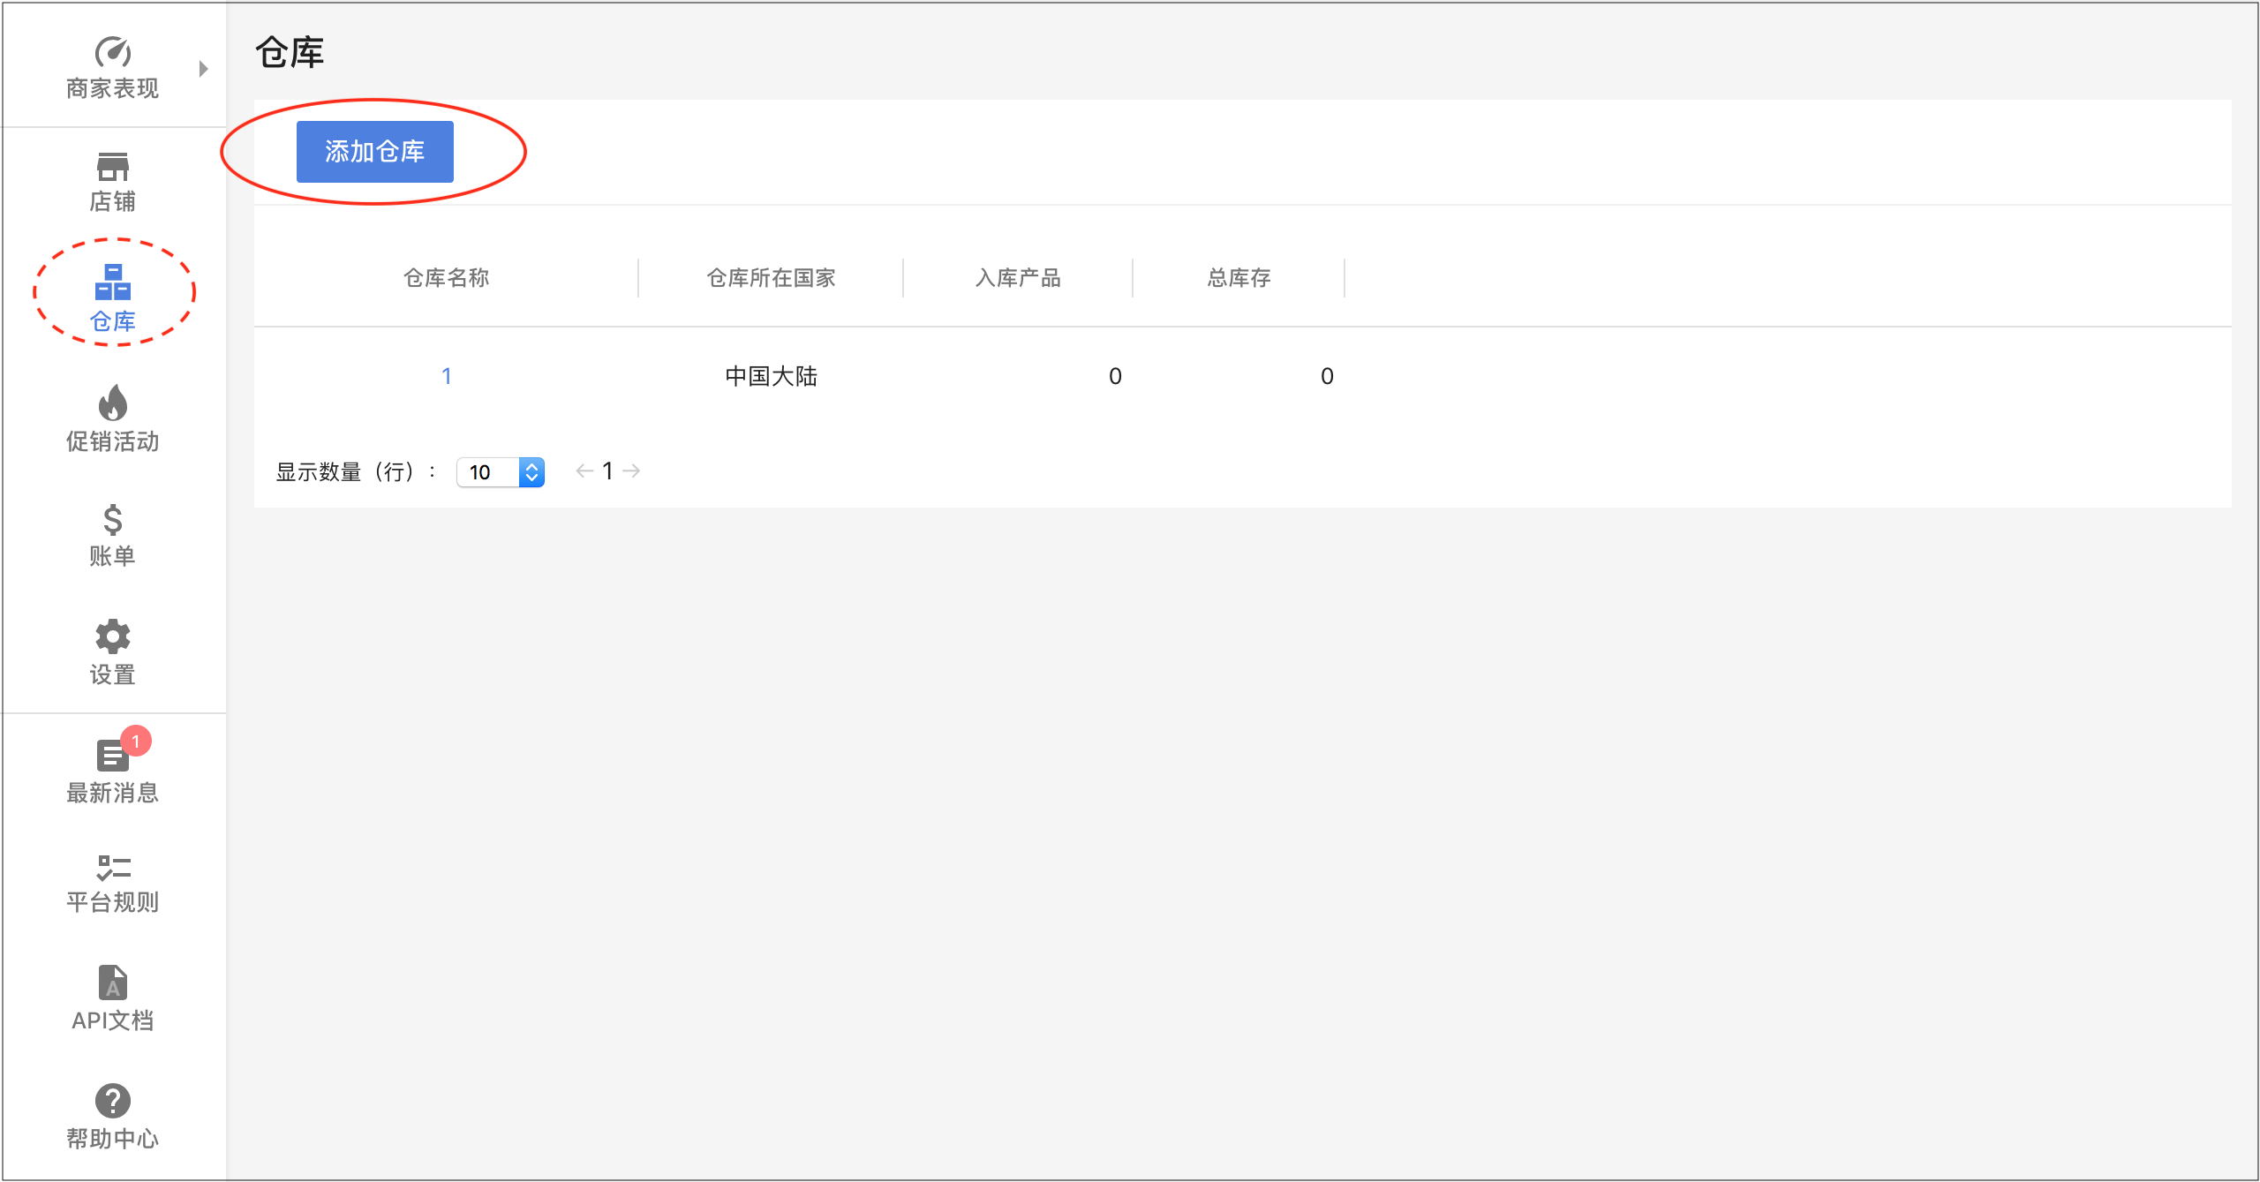2260x1182 pixels.
Task: Go to next page arrow
Action: (632, 471)
